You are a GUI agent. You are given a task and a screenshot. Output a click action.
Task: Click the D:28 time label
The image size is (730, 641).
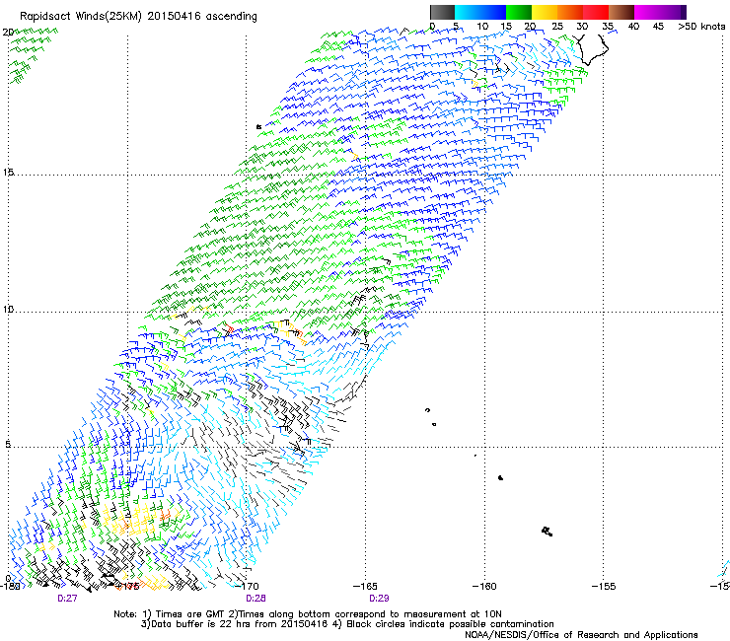(255, 599)
